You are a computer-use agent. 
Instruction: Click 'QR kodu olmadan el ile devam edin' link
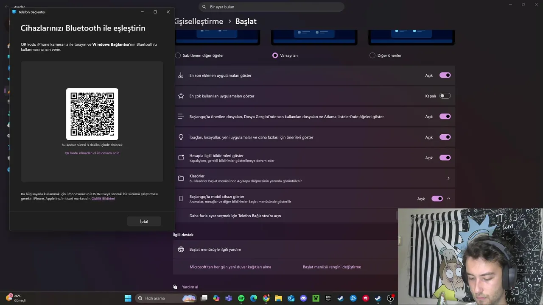pyautogui.click(x=92, y=153)
